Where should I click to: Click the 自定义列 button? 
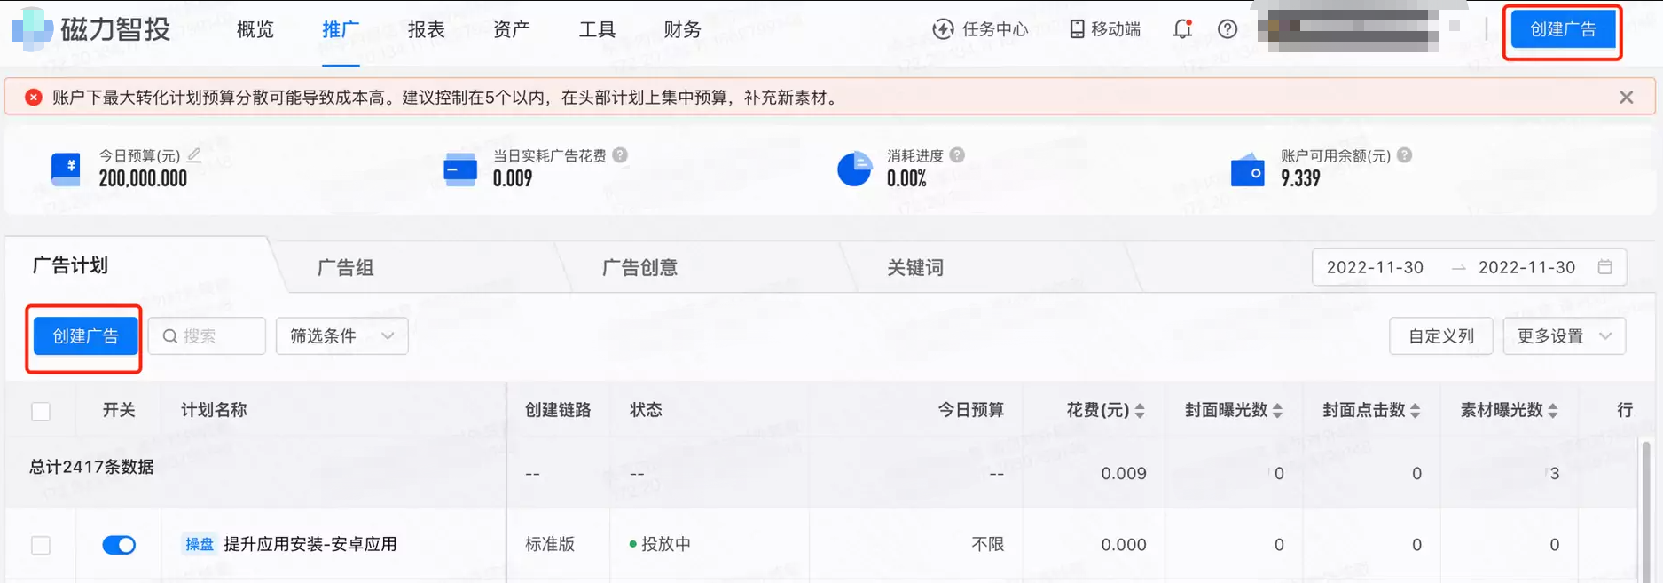pyautogui.click(x=1440, y=335)
